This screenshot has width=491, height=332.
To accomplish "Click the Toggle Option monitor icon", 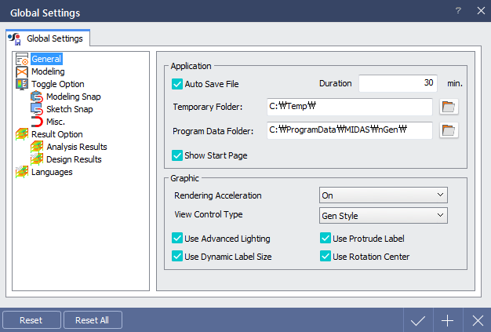I will pyautogui.click(x=22, y=84).
